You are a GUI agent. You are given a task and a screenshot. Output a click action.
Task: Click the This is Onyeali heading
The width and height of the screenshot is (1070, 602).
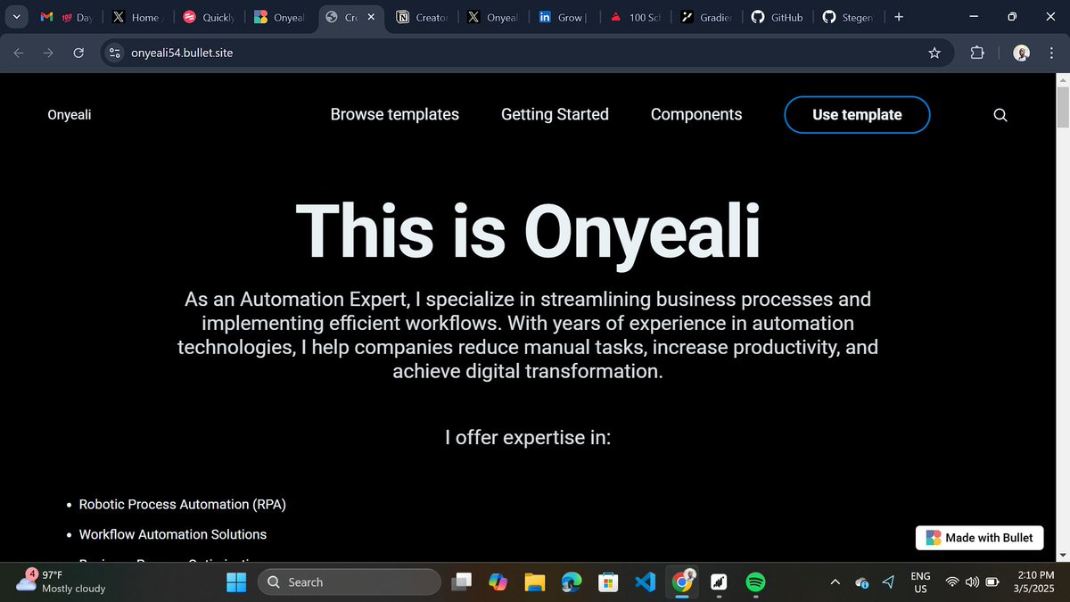528,231
